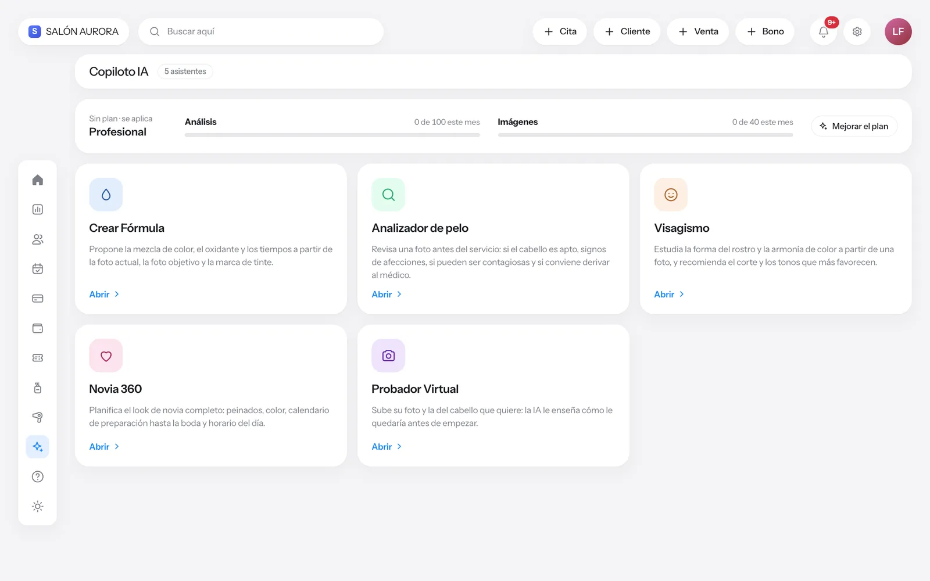930x581 pixels.
Task: Click the Visagismo card title
Action: click(682, 228)
